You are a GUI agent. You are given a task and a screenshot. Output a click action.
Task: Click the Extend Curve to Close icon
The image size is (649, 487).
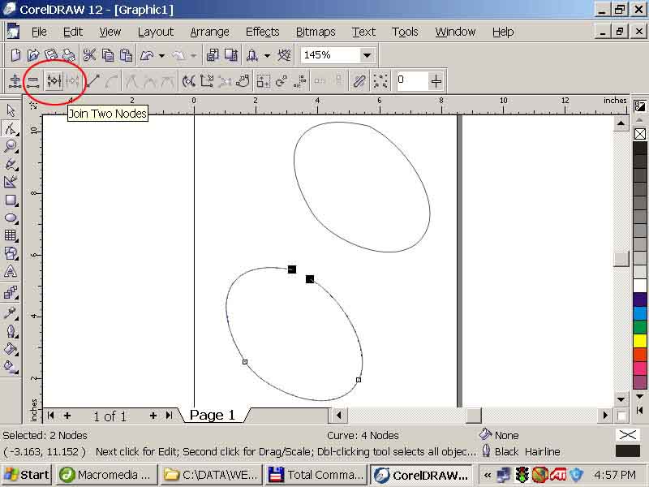click(207, 81)
